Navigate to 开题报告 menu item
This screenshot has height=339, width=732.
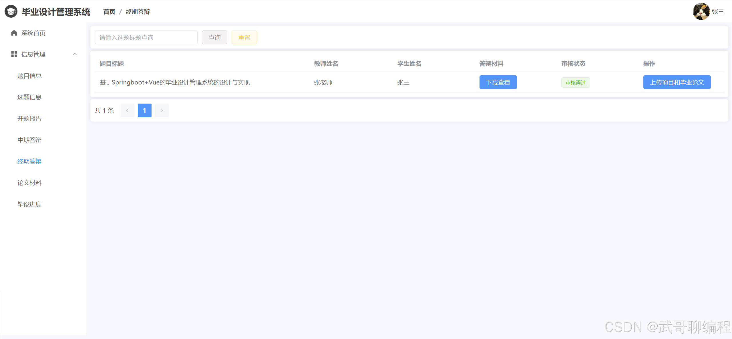(x=29, y=118)
